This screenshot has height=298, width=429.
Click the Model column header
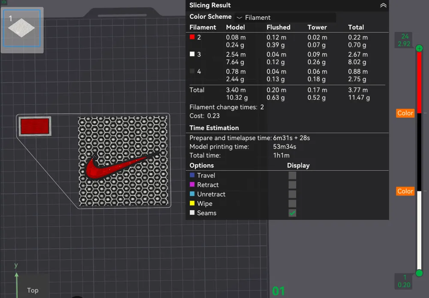click(235, 27)
